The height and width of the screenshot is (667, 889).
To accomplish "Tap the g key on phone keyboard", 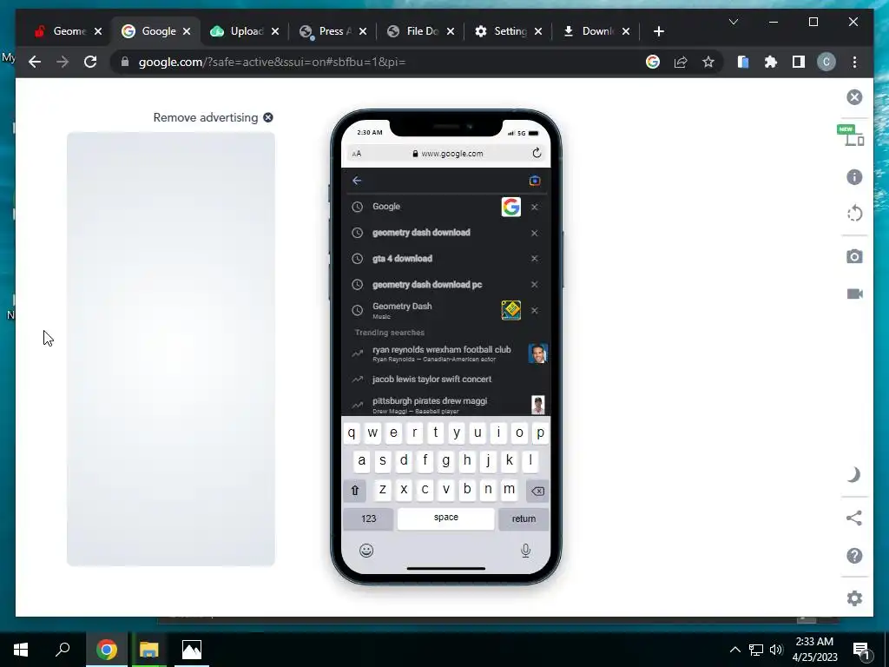I will 446,460.
